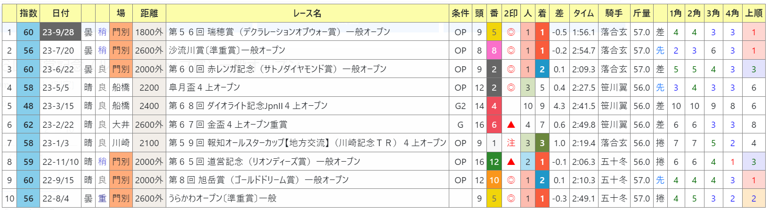Click the red number 6 gate badge

(494, 124)
